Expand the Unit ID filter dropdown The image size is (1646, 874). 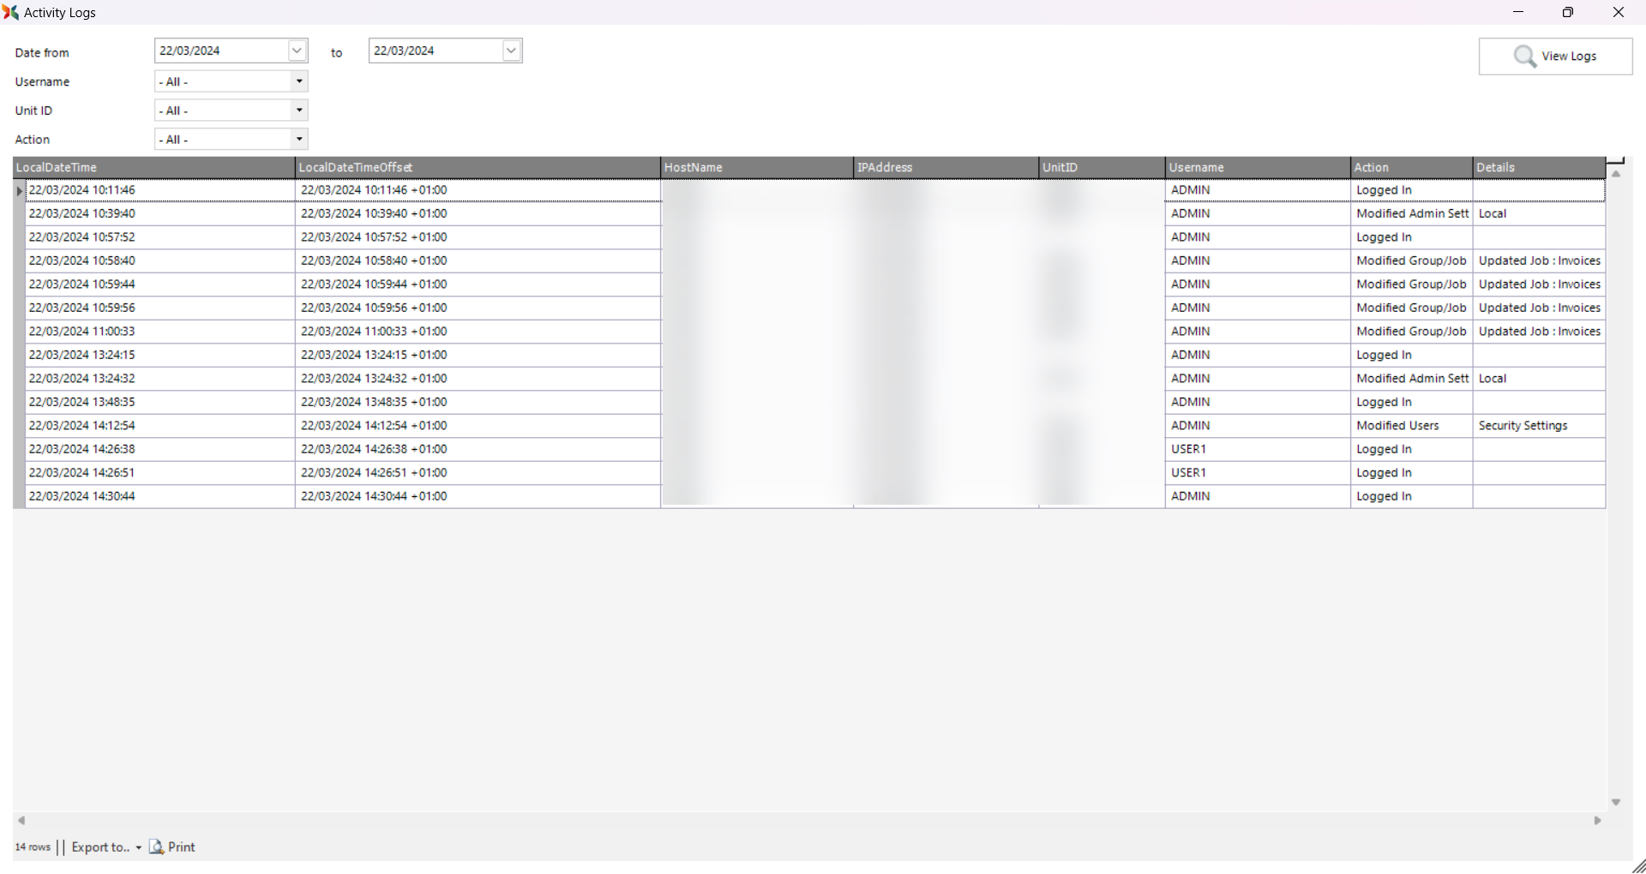tap(299, 111)
